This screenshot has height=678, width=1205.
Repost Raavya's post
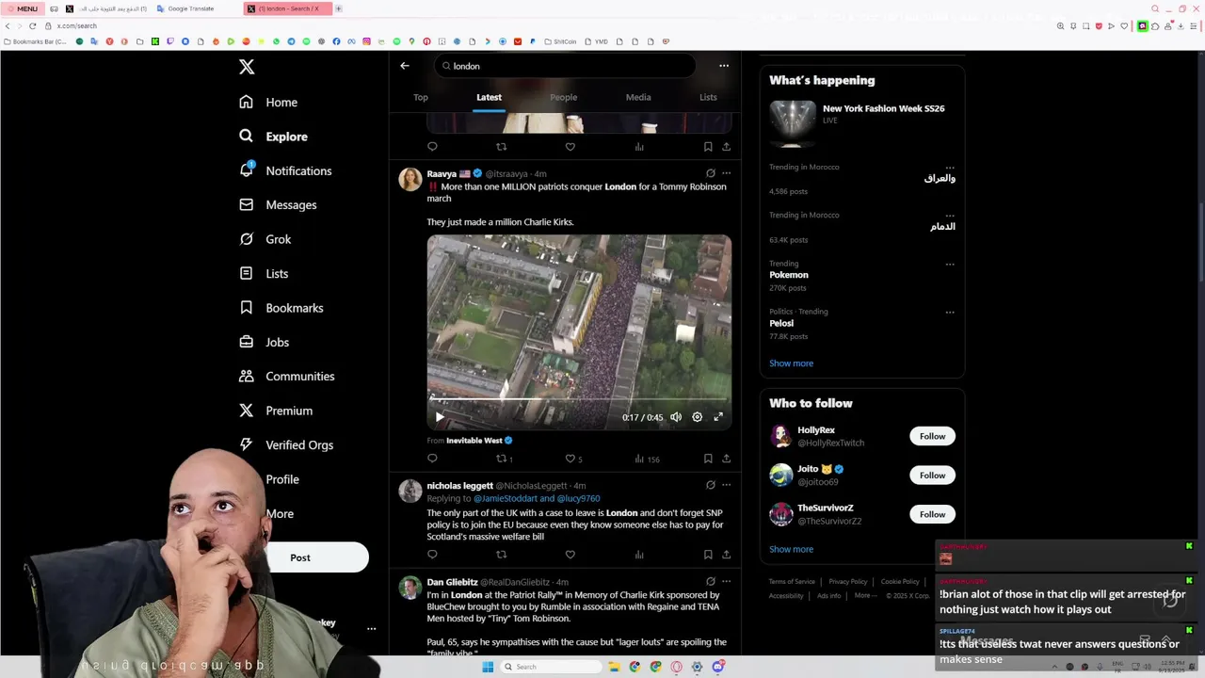click(504, 459)
